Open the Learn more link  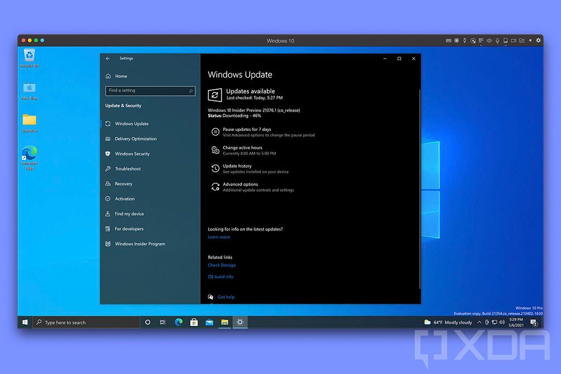(x=219, y=237)
